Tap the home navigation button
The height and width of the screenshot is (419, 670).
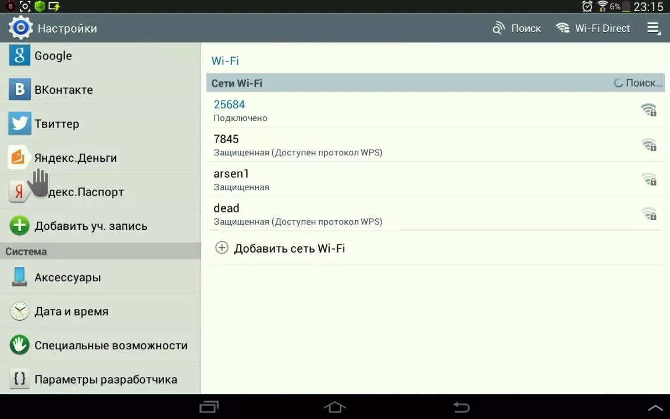(x=334, y=406)
